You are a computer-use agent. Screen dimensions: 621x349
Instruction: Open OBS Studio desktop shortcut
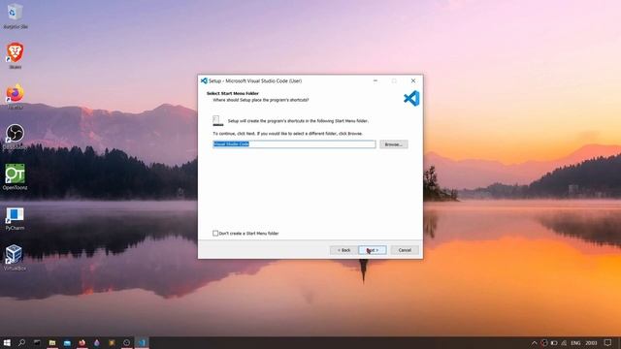click(16, 136)
